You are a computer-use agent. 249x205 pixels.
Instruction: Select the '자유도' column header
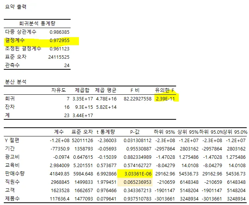(58, 90)
